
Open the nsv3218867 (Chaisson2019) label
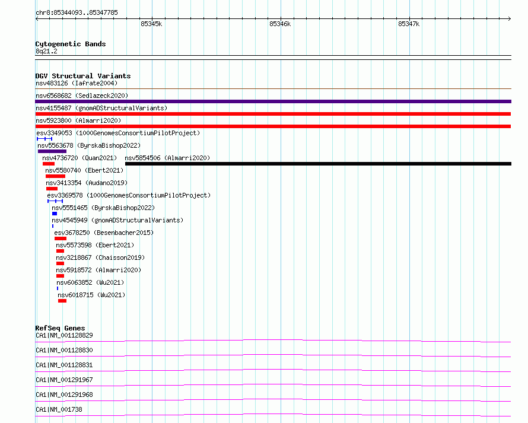100,257
